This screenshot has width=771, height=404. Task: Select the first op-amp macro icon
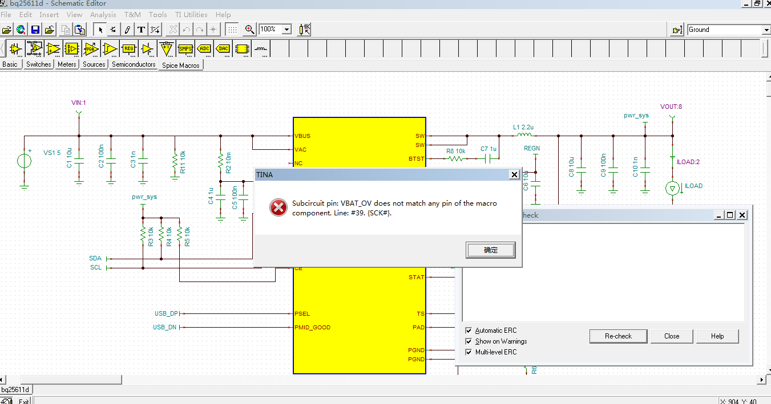click(15, 49)
